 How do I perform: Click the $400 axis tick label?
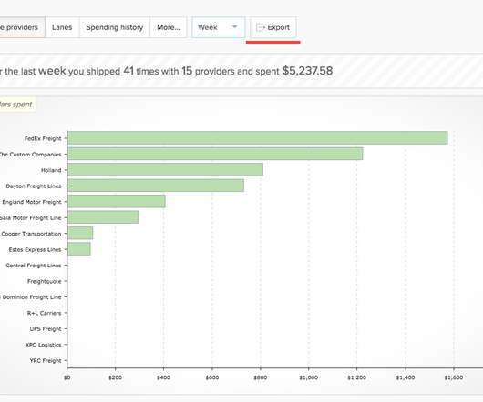point(163,377)
